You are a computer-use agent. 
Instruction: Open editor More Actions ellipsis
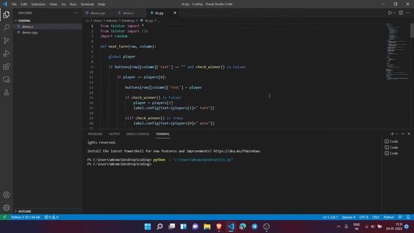(408, 13)
